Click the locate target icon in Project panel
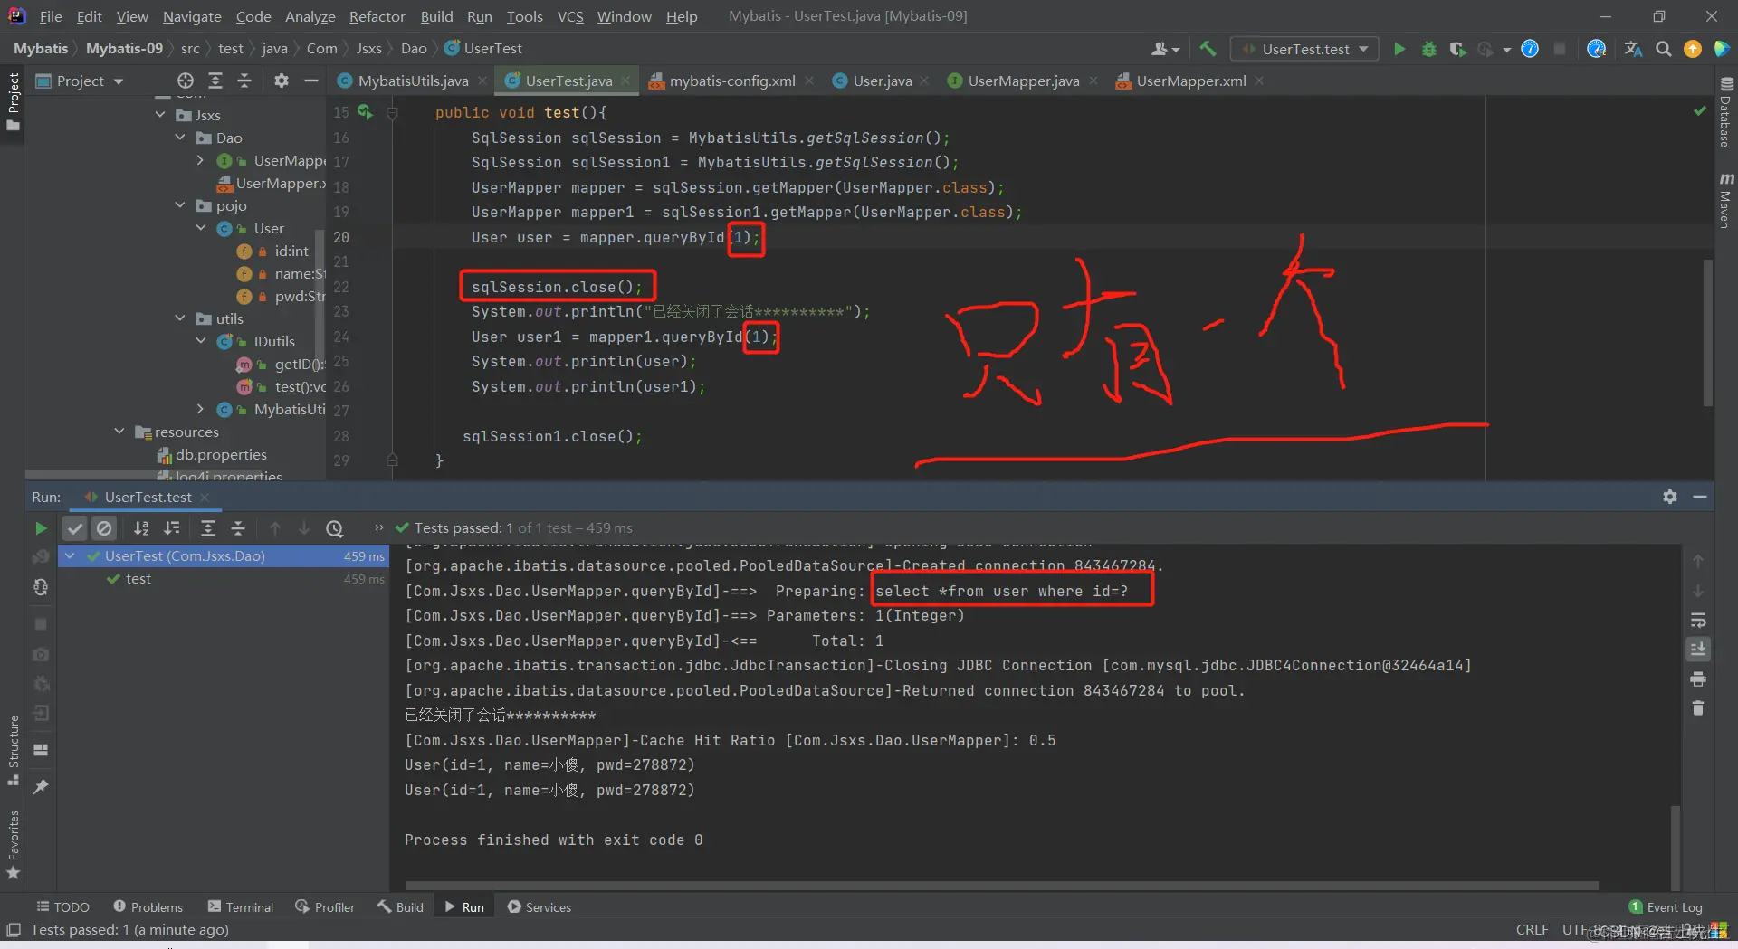The image size is (1738, 949). (186, 81)
